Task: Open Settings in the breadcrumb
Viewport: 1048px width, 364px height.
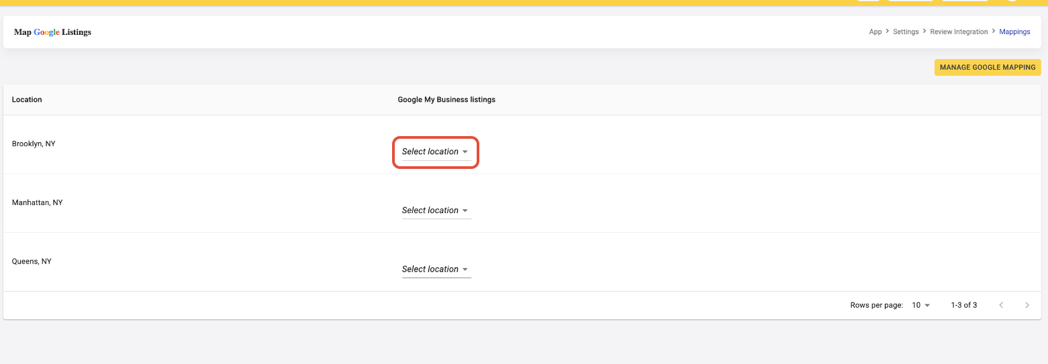Action: coord(906,32)
